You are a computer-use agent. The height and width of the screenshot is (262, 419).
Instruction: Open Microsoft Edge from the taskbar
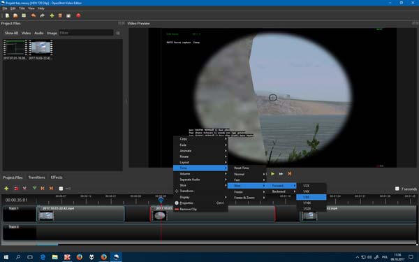[43, 257]
